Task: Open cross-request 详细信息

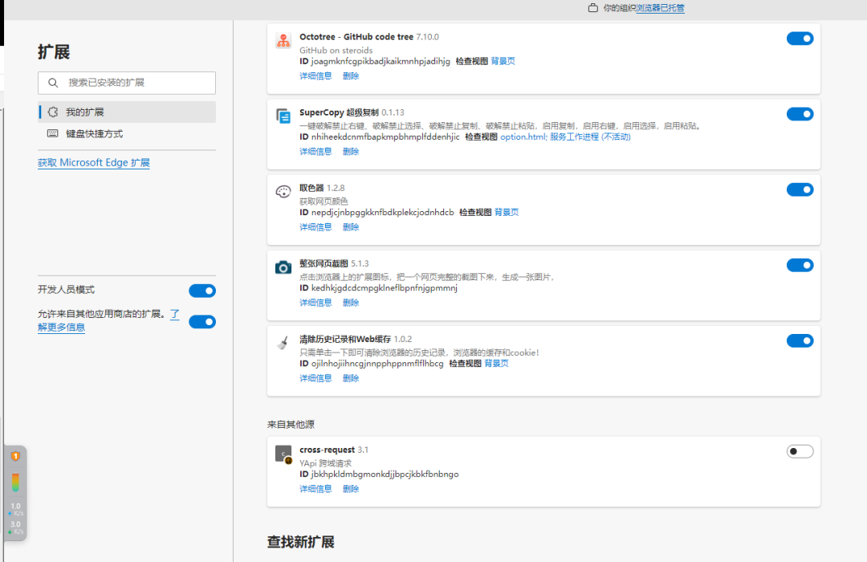Action: (x=315, y=488)
